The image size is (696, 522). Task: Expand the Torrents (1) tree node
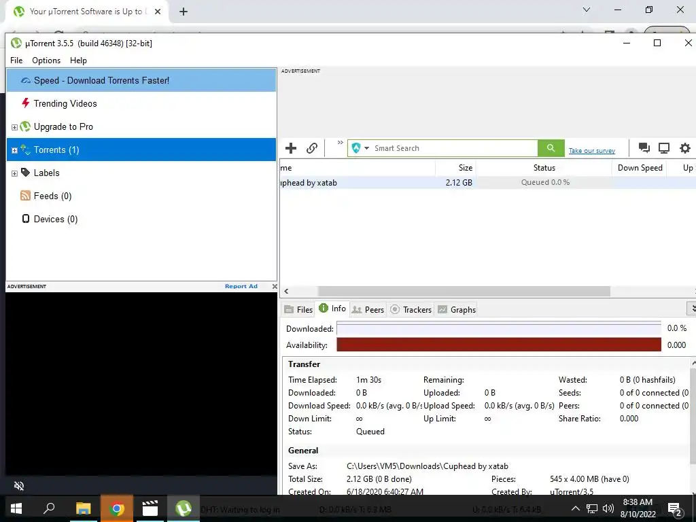(x=14, y=150)
